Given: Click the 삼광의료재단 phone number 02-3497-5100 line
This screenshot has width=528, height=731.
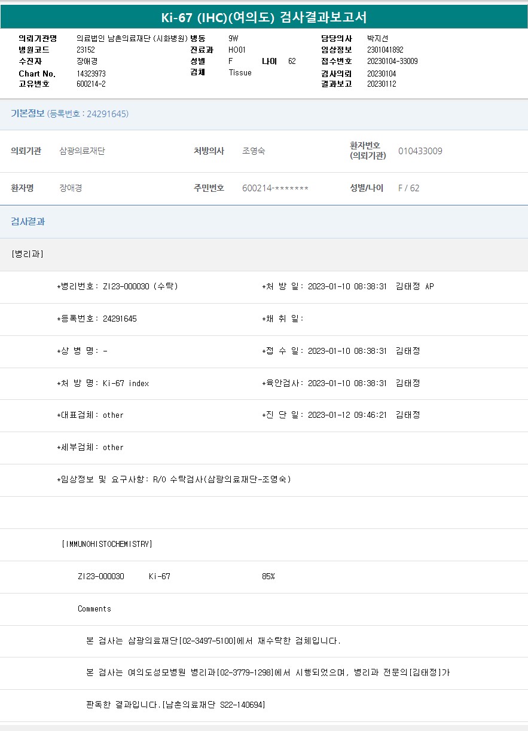Looking at the screenshot, I should pos(213,641).
